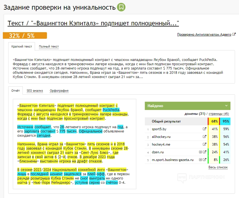Click yellow 68% total result cell
239x198 pixels.
214,121
